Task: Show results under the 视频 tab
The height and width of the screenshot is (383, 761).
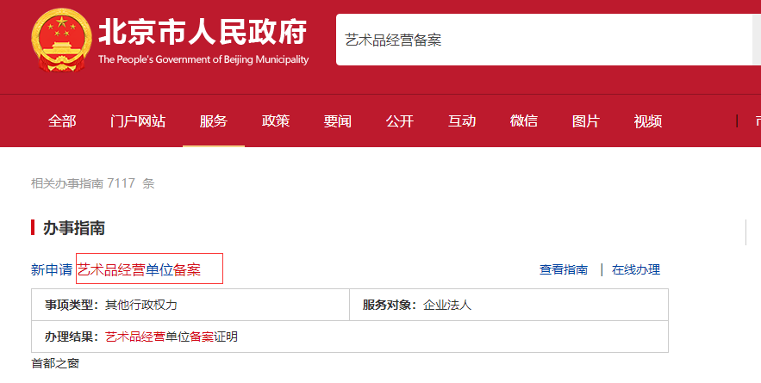Action: click(648, 121)
